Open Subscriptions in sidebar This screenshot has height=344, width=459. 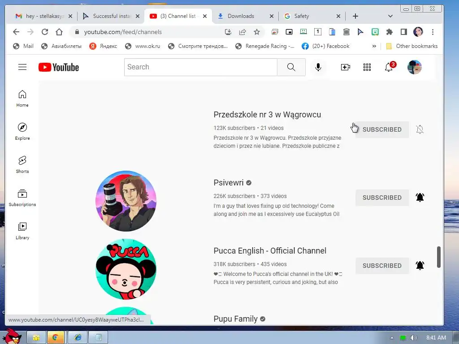pos(22,198)
